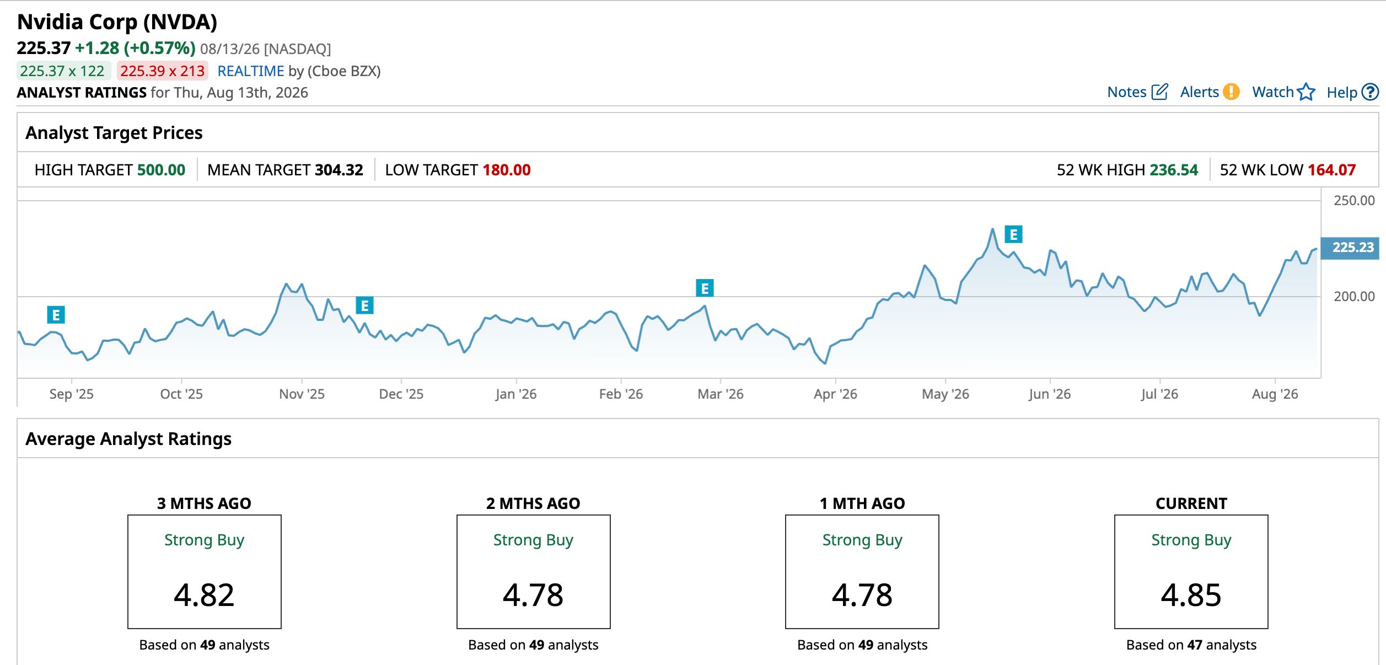This screenshot has height=665, width=1386.
Task: Click the Jul '26 x-axis label
Action: click(x=1159, y=394)
